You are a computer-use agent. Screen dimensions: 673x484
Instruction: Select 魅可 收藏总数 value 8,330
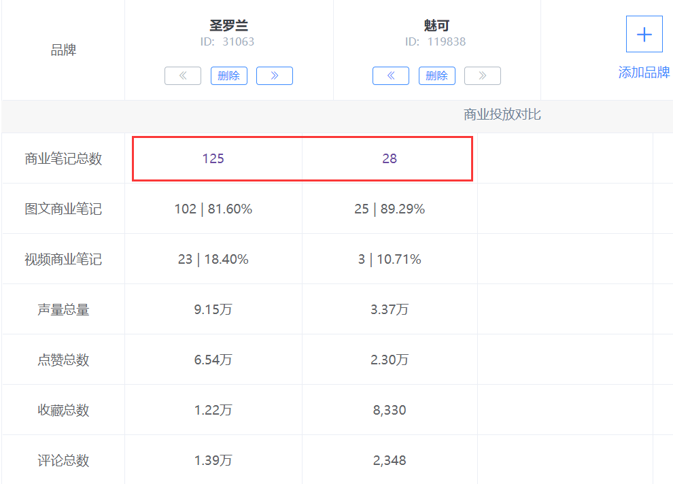[x=390, y=410]
